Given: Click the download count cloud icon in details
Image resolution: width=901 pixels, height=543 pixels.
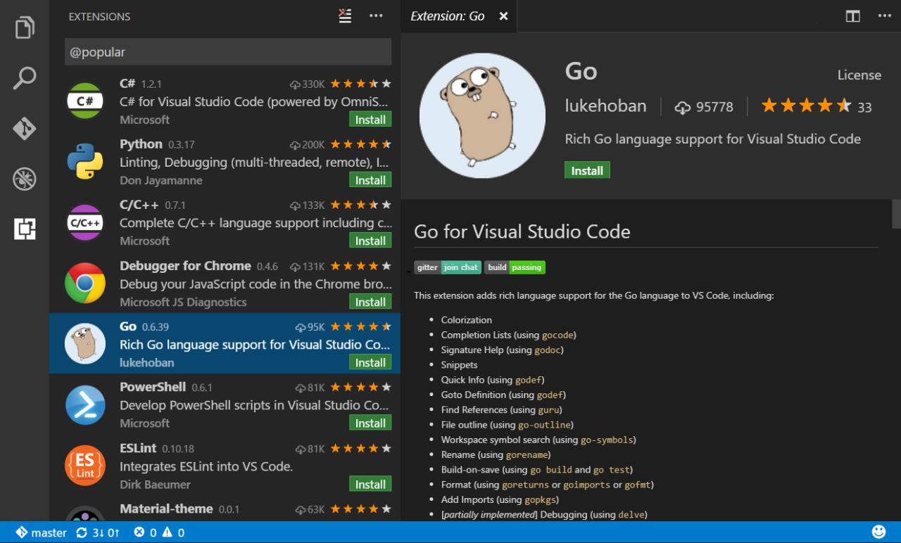Looking at the screenshot, I should [682, 107].
